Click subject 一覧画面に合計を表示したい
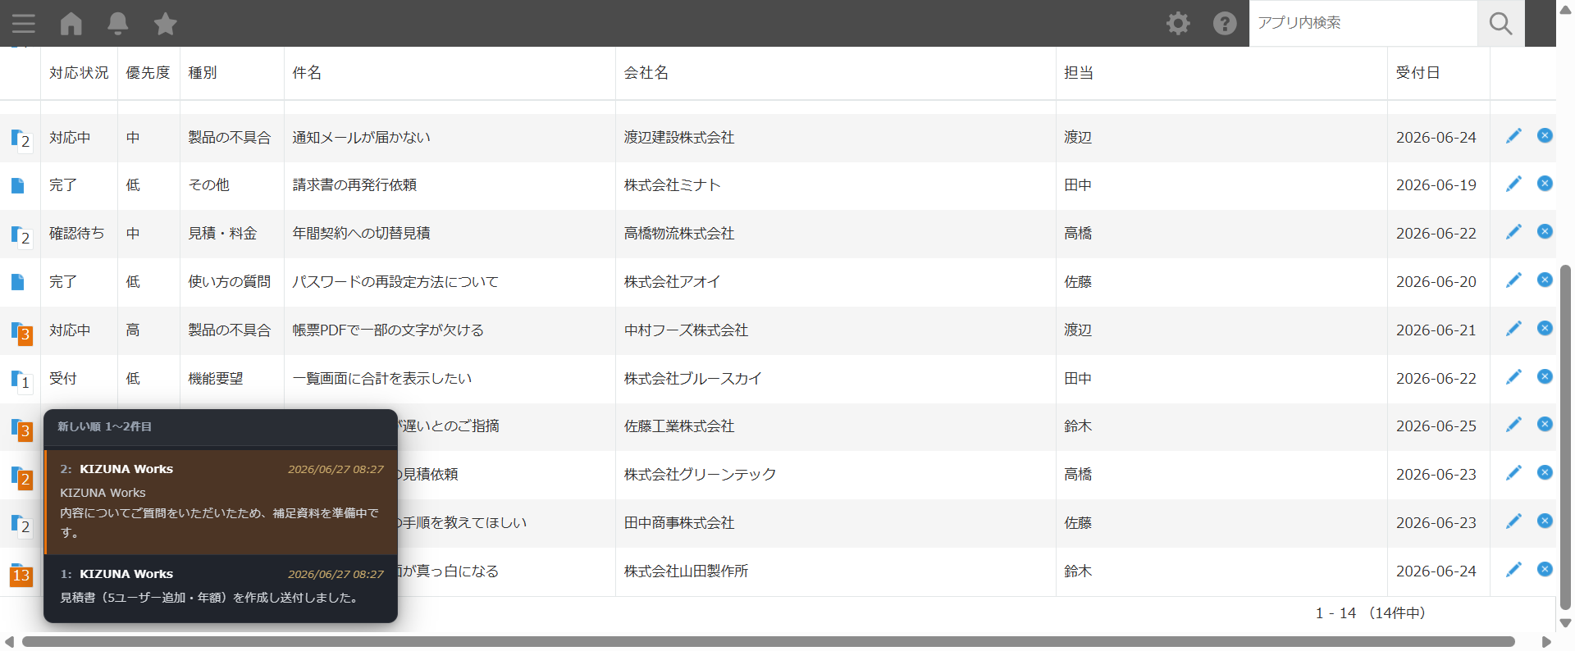1575x651 pixels. pos(382,379)
